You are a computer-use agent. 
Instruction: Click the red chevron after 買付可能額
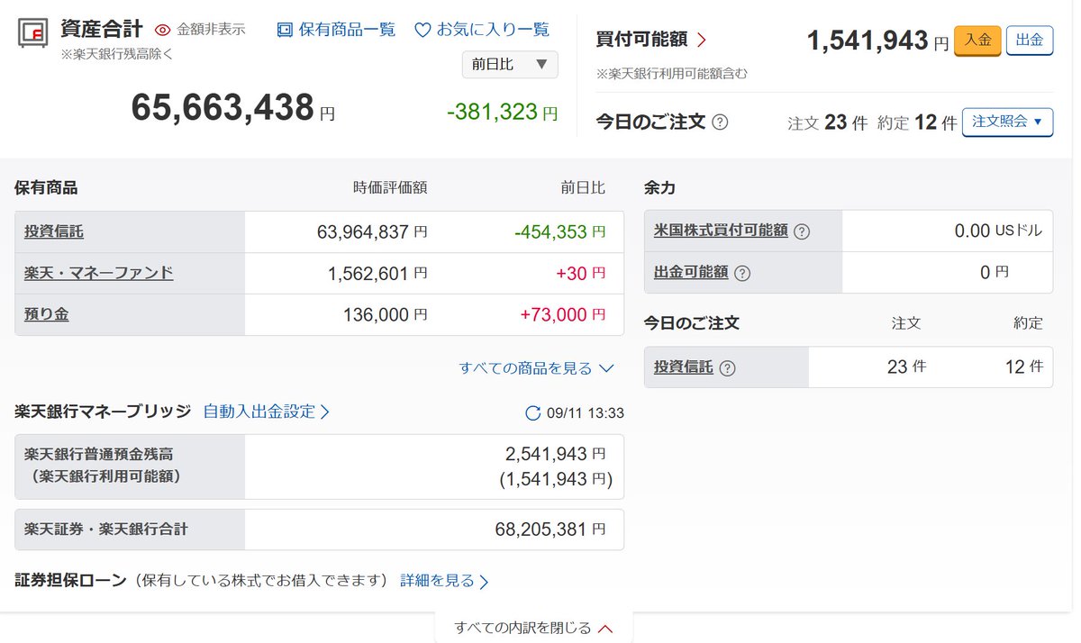702,40
